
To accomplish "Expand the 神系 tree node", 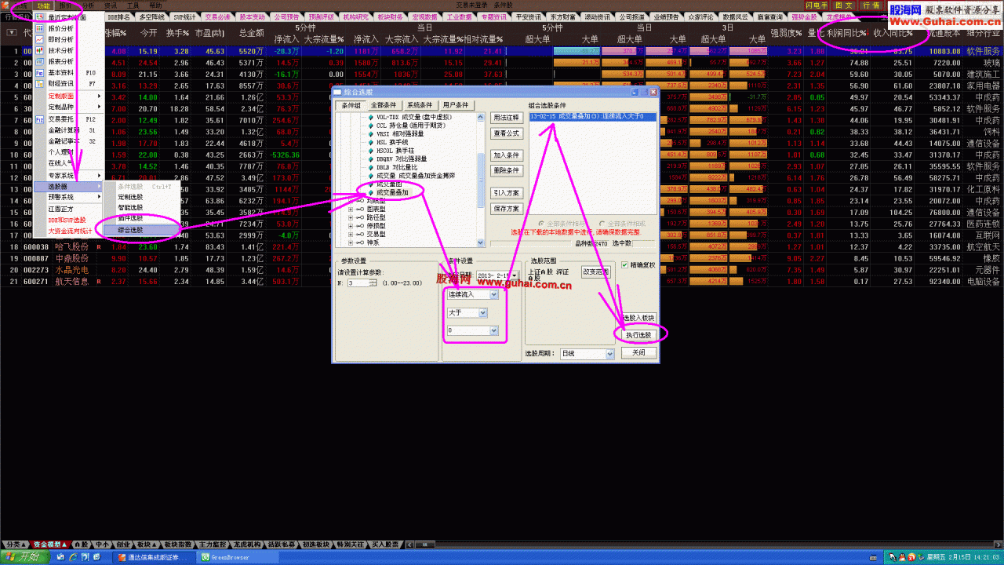I will point(351,242).
